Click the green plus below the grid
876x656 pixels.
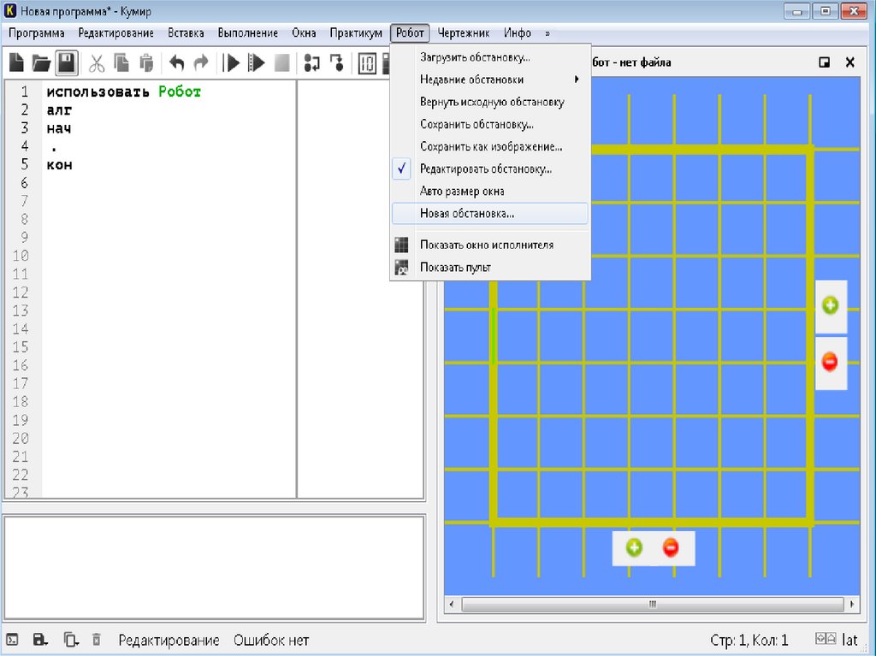634,547
